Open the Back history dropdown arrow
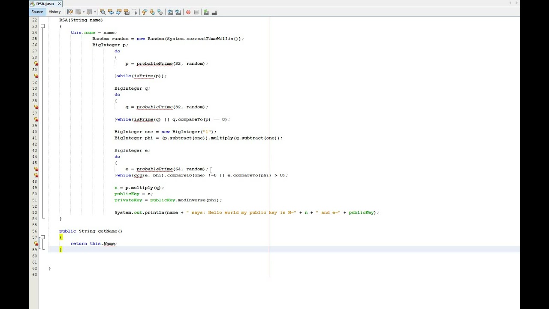The image size is (549, 309). click(x=83, y=12)
